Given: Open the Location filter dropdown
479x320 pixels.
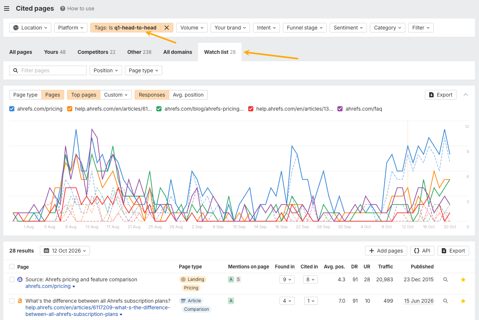Looking at the screenshot, I should coord(30,28).
